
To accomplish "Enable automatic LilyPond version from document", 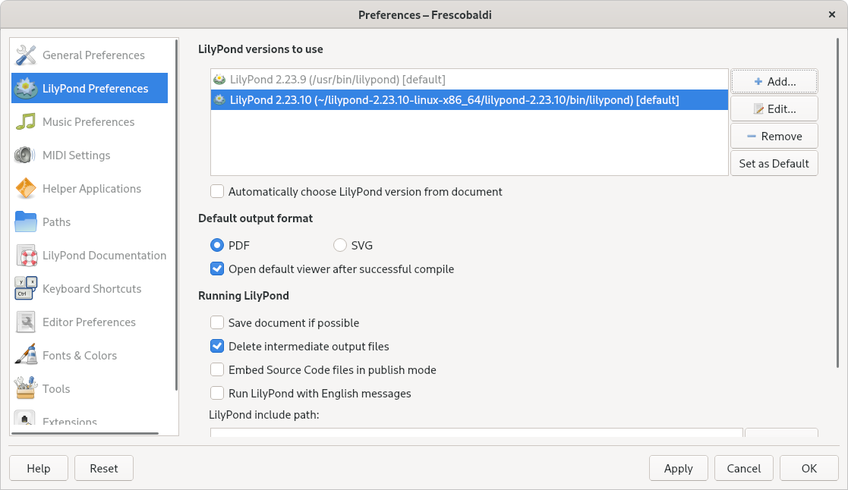I will (217, 191).
